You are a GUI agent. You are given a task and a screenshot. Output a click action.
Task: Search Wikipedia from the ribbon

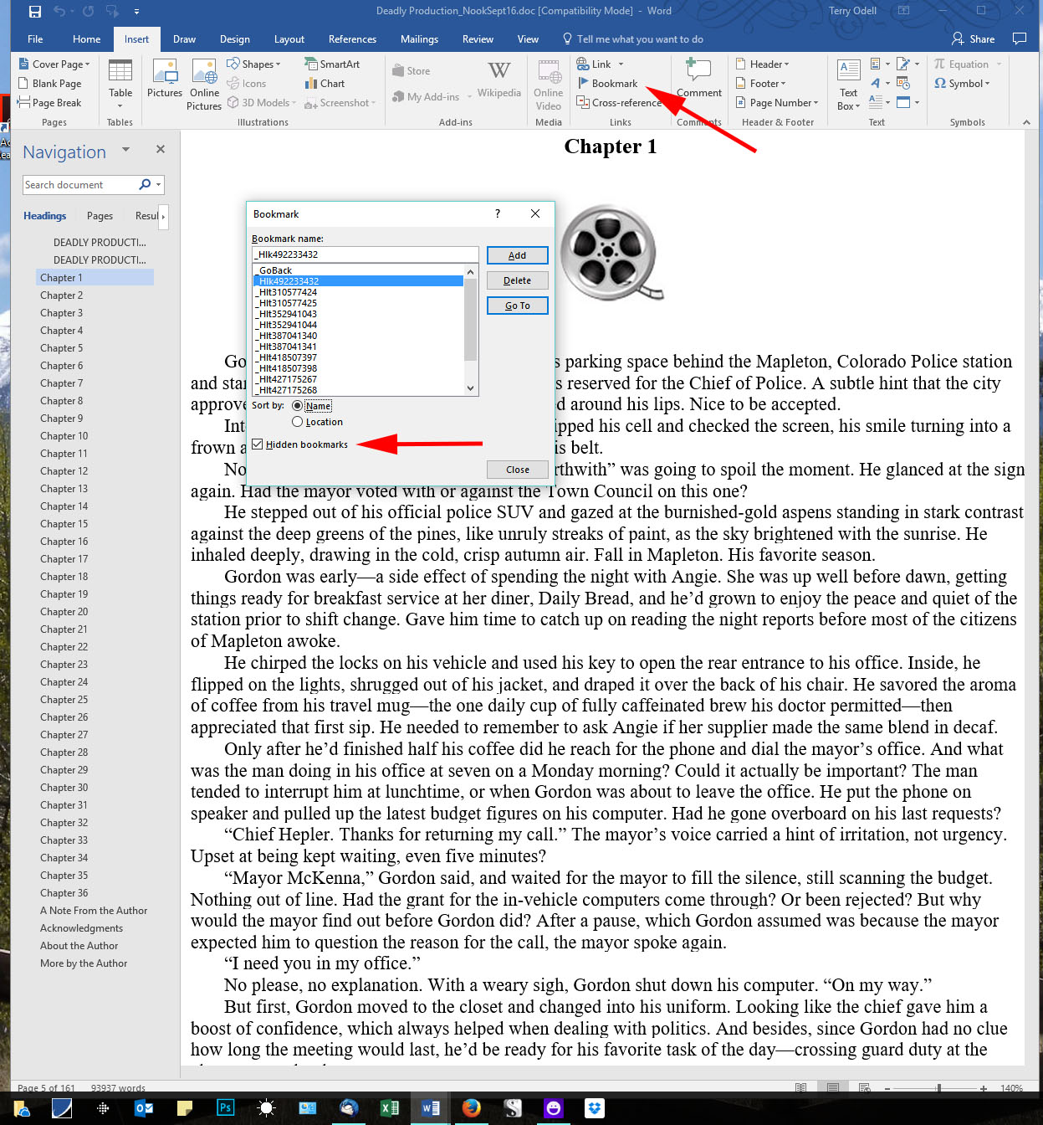pos(498,81)
